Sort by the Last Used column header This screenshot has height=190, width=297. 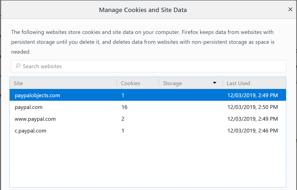coord(254,83)
